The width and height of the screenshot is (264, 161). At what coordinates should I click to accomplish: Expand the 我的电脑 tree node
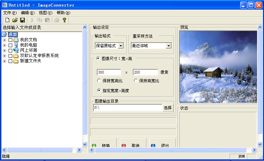[x=5, y=46]
